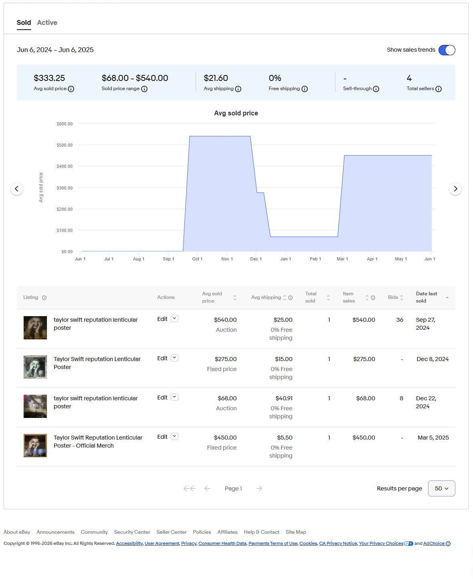Open info icon beside Free shipping
This screenshot has height=579, width=473.
point(305,89)
